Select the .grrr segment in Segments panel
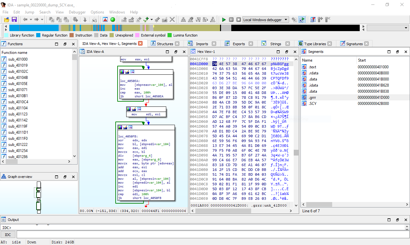This screenshot has width=410, height=245. coord(313,97)
